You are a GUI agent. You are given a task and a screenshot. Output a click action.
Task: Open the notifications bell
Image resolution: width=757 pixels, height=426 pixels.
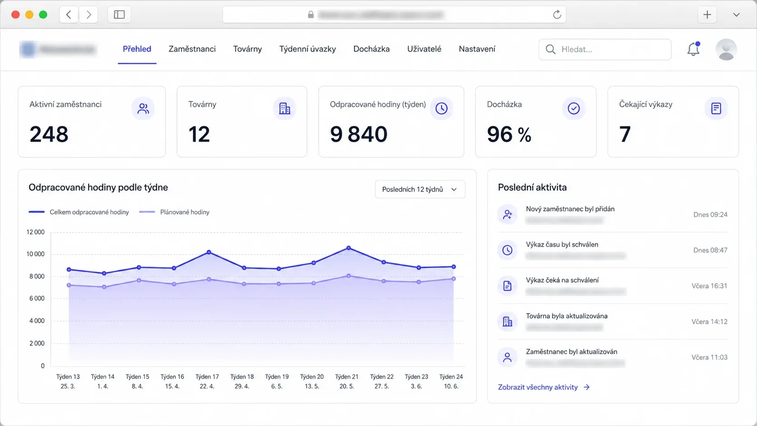tap(694, 49)
